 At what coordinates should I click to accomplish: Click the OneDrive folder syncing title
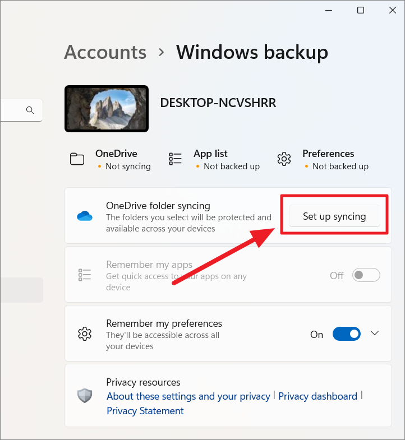[158, 206]
